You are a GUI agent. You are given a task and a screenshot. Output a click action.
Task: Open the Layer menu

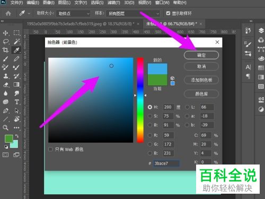point(64,3)
